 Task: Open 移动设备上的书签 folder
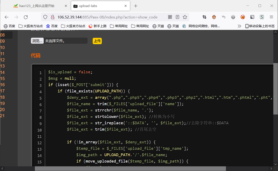[260, 26]
